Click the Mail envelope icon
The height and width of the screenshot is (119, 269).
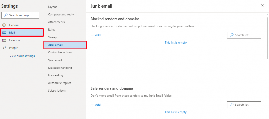click(x=4, y=33)
